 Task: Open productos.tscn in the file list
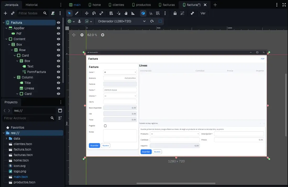24,182
